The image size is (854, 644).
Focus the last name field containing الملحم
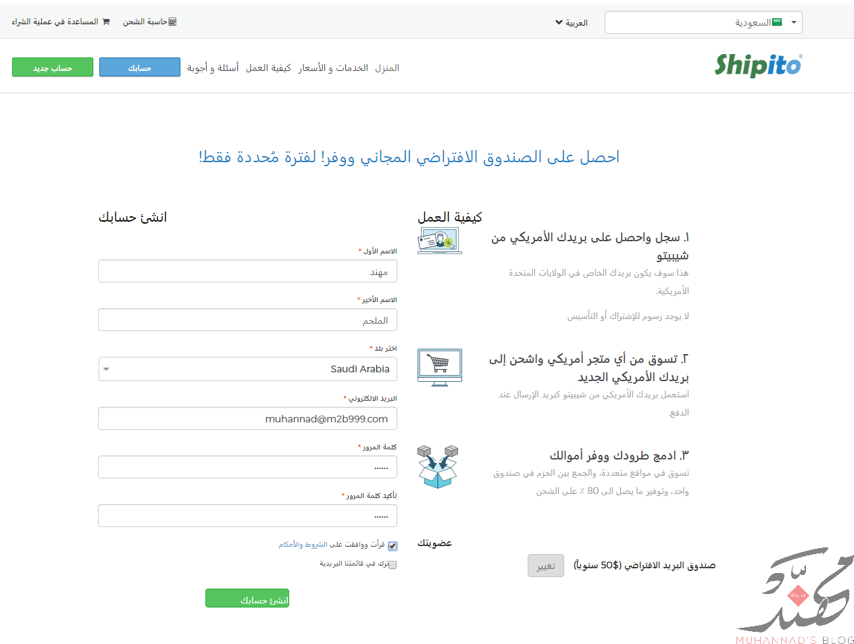coord(247,320)
